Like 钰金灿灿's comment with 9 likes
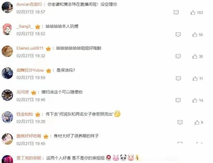Viewport: 213px width, 163px height. pos(197,122)
